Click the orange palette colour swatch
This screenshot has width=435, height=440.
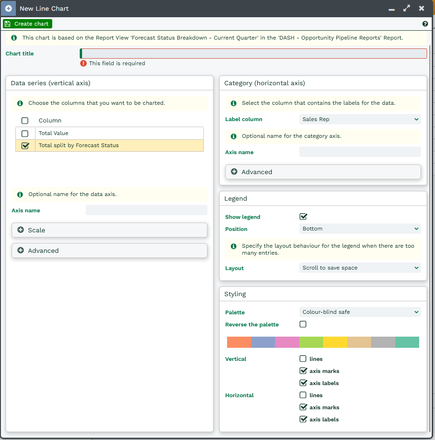point(239,342)
